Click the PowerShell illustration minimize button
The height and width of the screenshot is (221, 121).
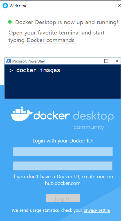coord(95,61)
